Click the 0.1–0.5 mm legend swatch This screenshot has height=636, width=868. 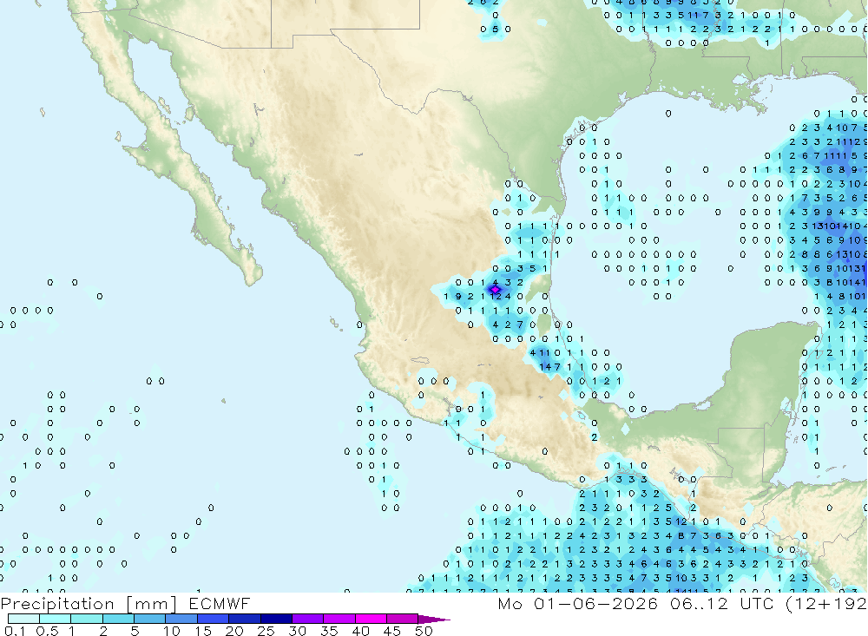(23, 619)
